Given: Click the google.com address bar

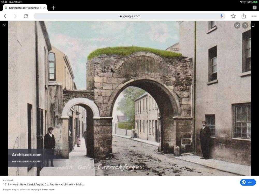Looking at the screenshot, I should [129, 16].
